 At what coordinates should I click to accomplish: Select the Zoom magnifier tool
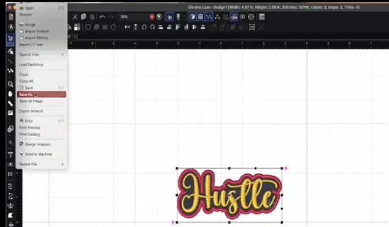point(10,84)
